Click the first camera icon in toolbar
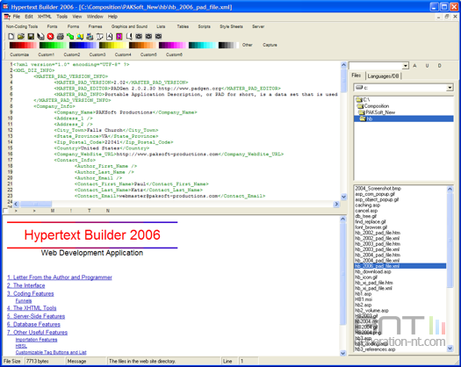Viewport: 461px width, 367px height. coord(139,37)
